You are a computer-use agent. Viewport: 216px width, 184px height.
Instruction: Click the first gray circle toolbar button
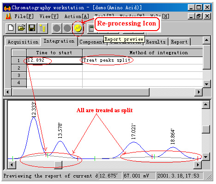[x=57, y=28]
